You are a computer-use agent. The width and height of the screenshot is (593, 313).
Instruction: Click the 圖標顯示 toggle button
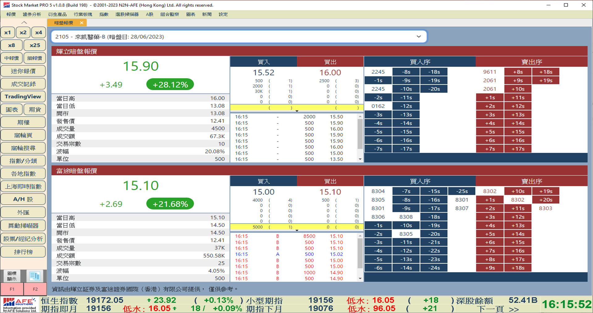coord(12,276)
